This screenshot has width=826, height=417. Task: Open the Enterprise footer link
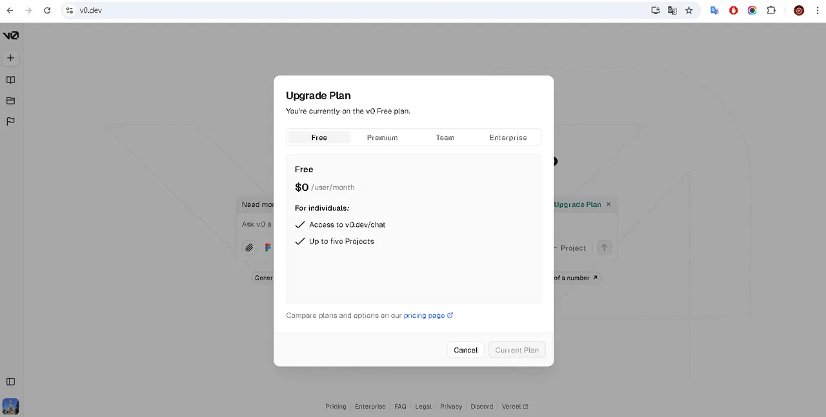(x=370, y=406)
